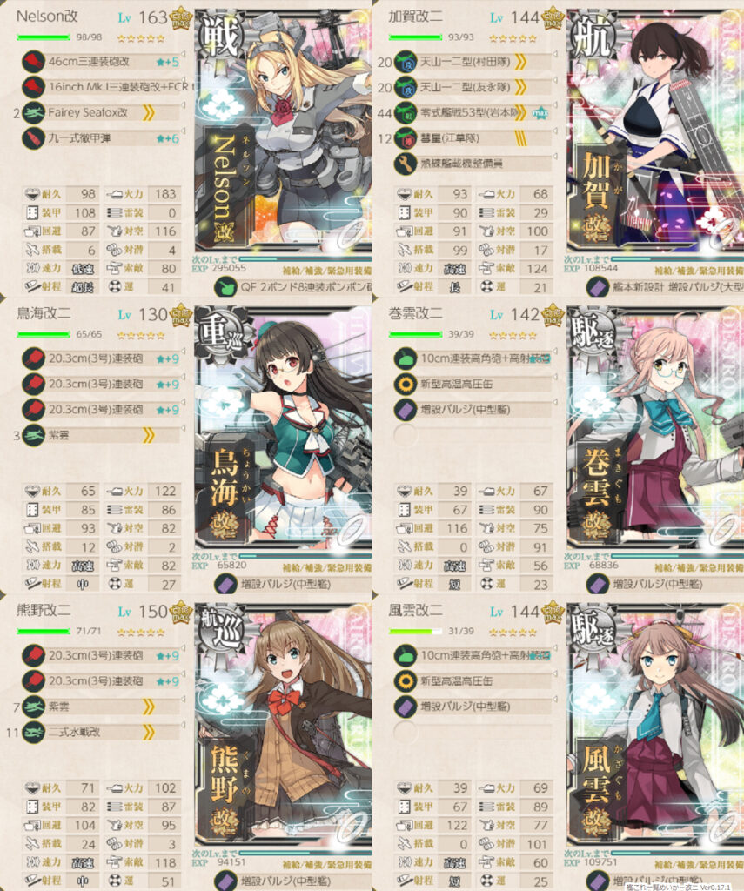Click the yellow boiler icon on 巻雲改二

click(x=406, y=384)
